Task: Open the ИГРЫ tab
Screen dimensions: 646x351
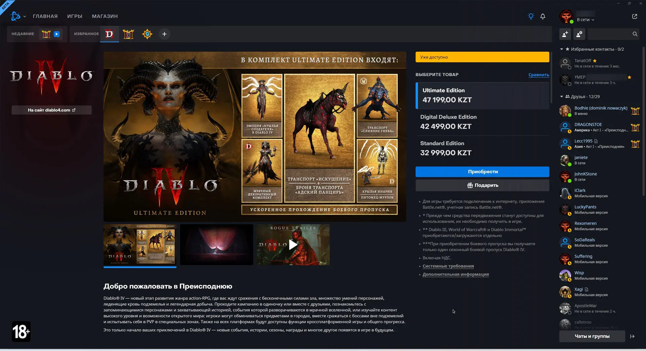Action: point(75,16)
